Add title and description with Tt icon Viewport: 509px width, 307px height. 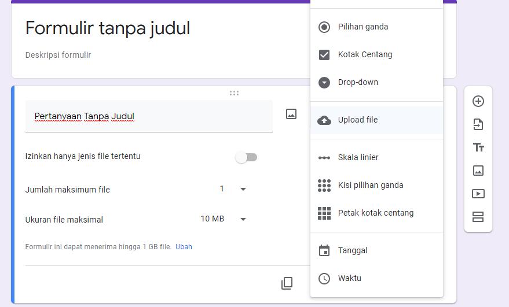[x=478, y=147]
